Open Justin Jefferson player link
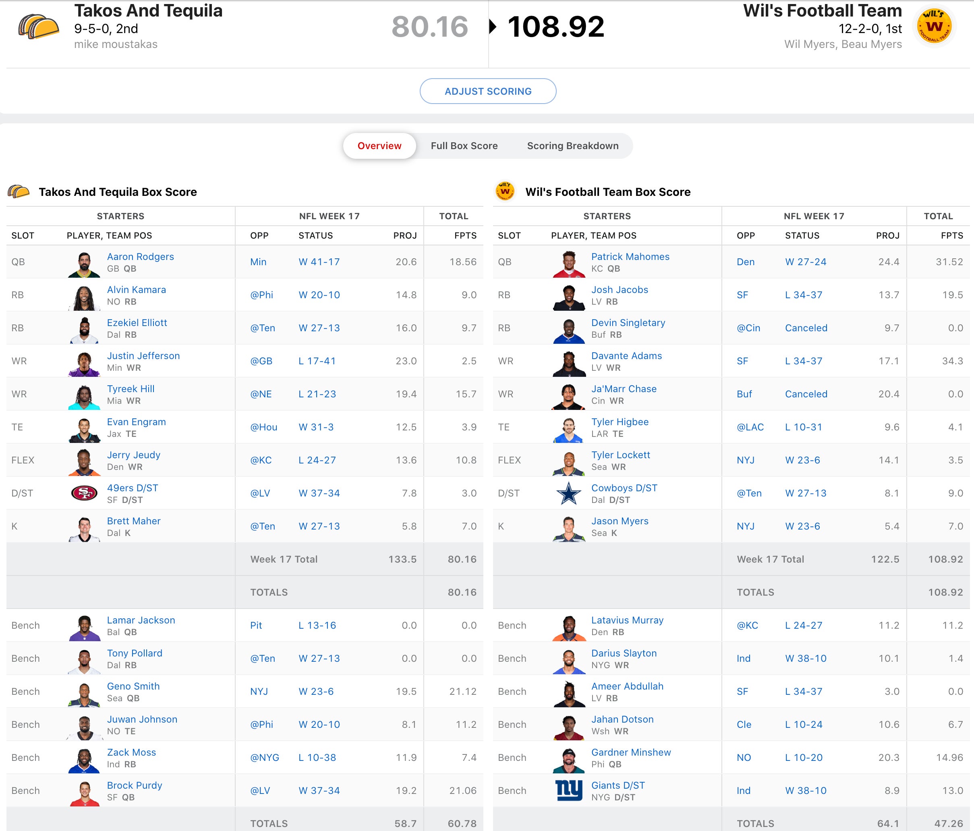This screenshot has width=974, height=831. pyautogui.click(x=143, y=355)
